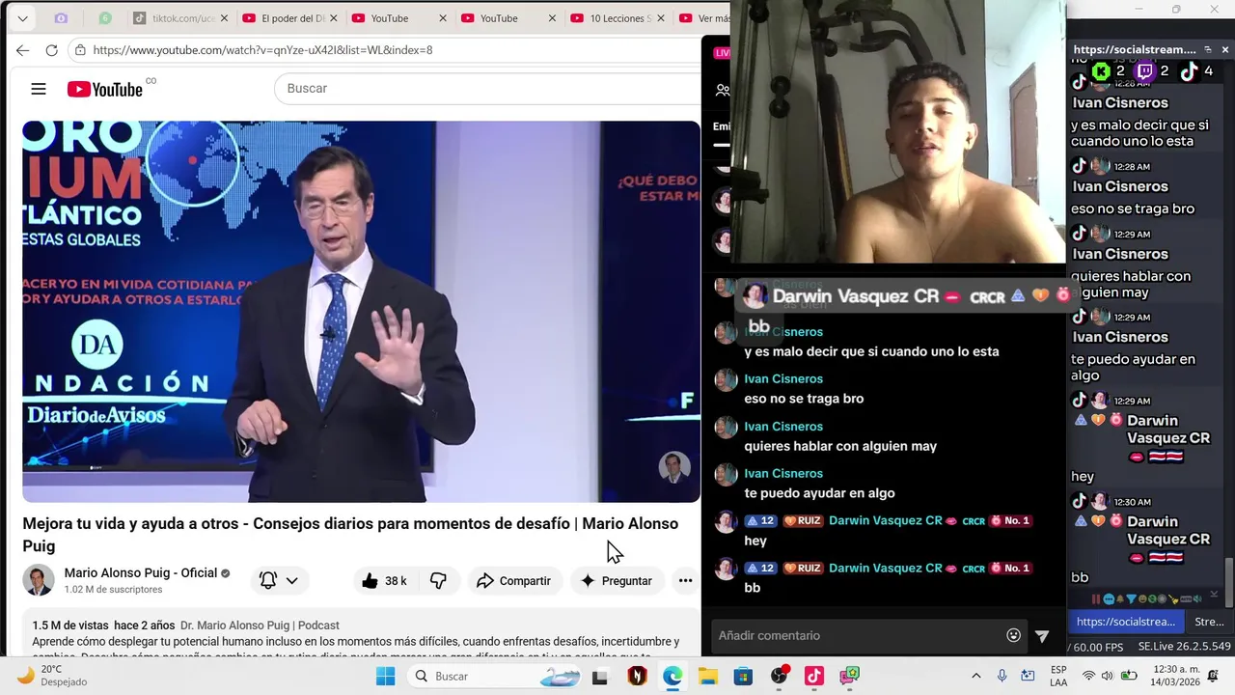Open TikTok app from taskbar
The height and width of the screenshot is (695, 1235).
coord(814,676)
